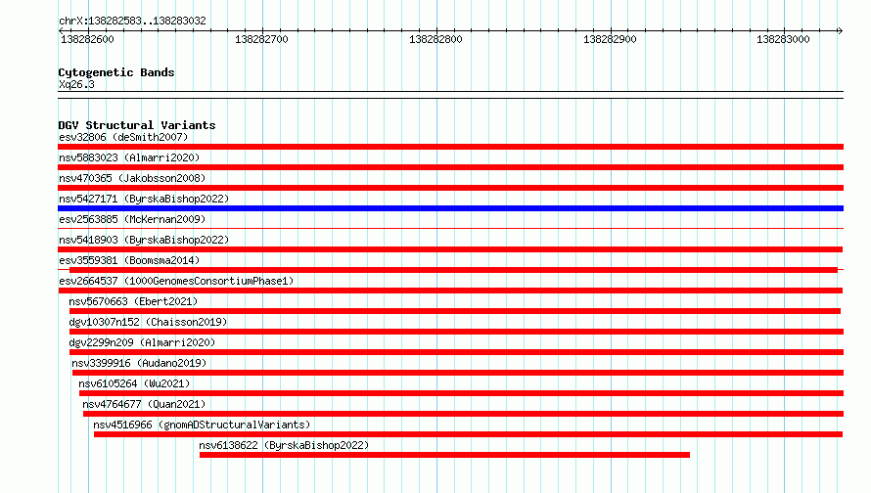The width and height of the screenshot is (871, 493).
Task: Click the esv32806 (deSmith2007) variant label
Action: coord(123,137)
